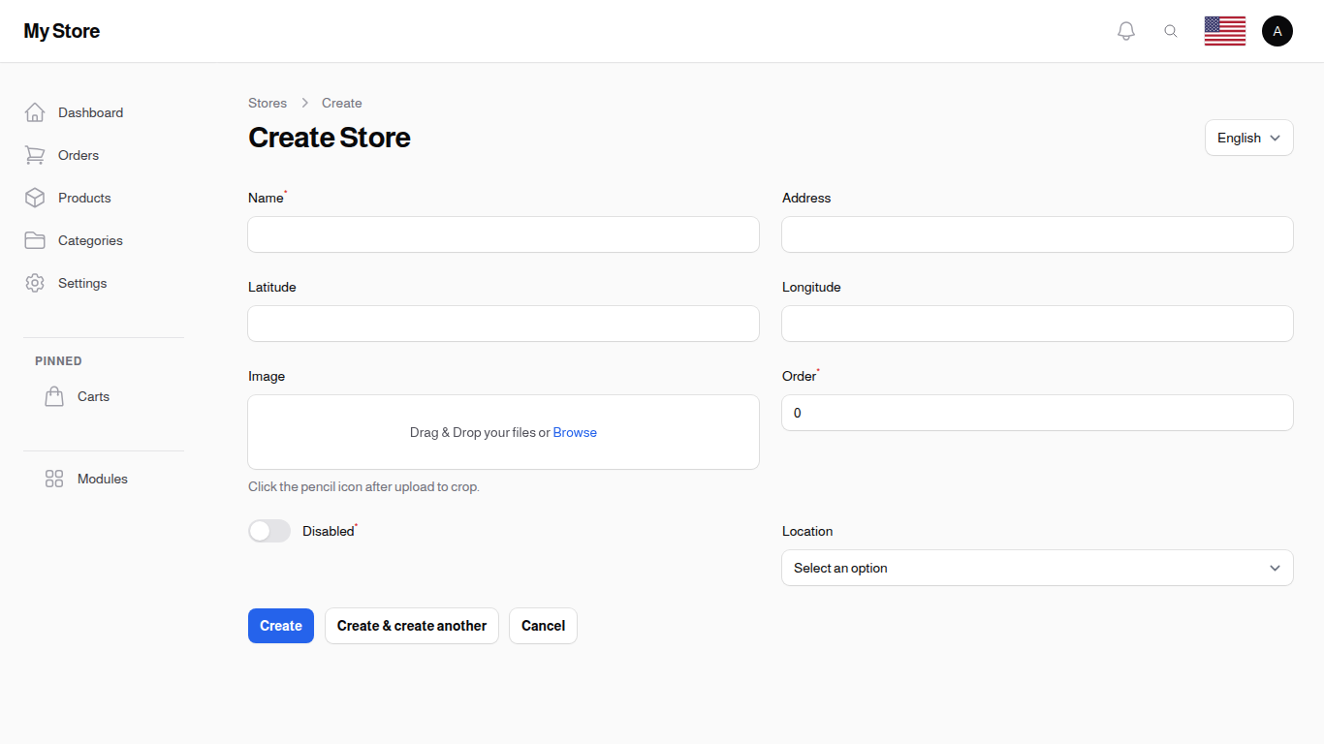Open the Products section
This screenshot has width=1324, height=744.
(84, 198)
